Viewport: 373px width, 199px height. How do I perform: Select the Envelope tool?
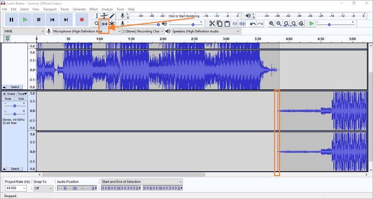[104, 16]
